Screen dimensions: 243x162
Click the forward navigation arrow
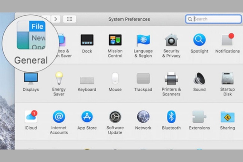56,19
